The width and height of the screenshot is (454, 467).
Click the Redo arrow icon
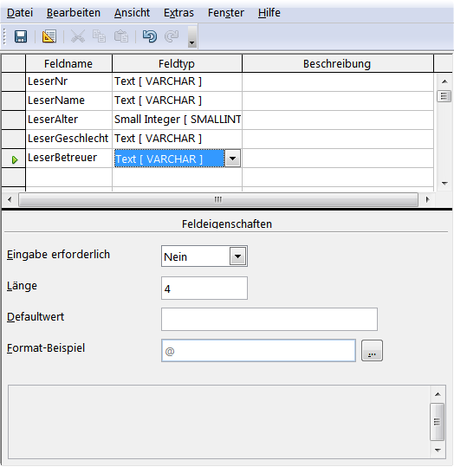[x=172, y=36]
